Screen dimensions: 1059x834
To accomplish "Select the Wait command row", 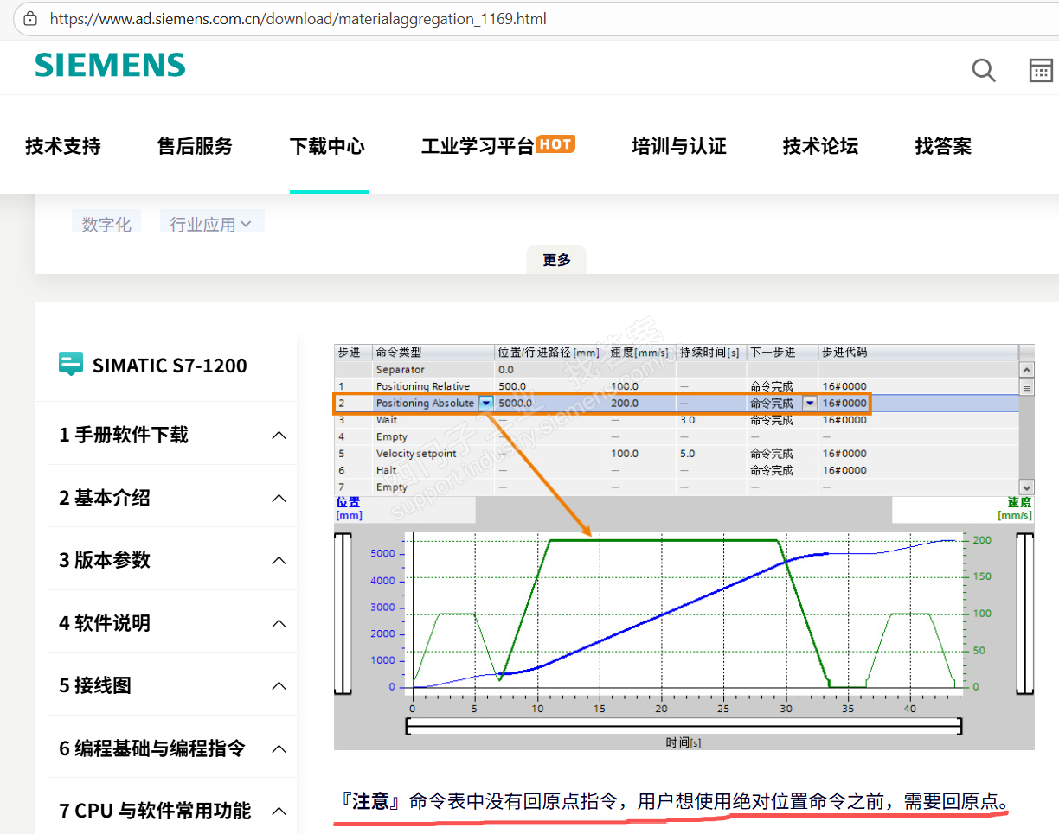I will pos(676,420).
